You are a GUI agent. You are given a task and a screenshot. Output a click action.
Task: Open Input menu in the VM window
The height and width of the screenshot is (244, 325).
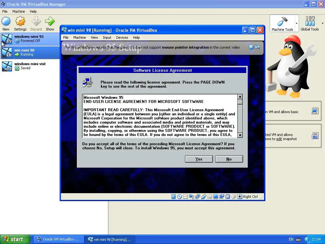point(107,37)
